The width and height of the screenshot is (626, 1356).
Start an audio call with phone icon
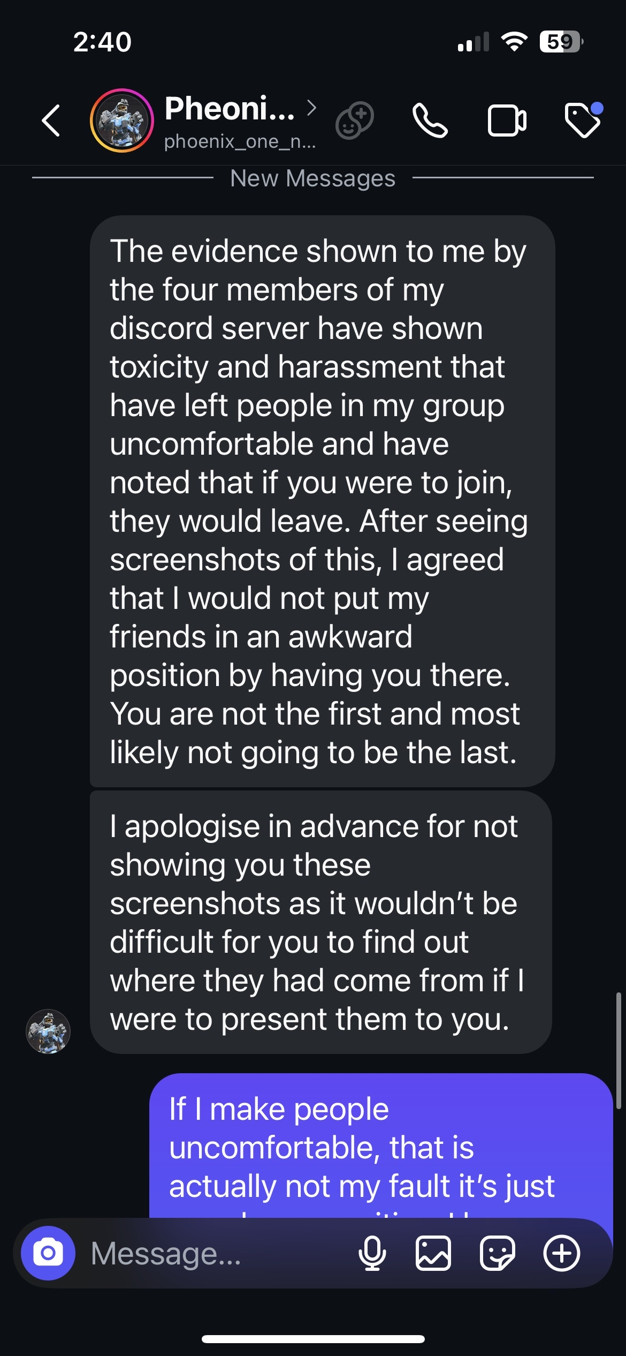pos(430,120)
